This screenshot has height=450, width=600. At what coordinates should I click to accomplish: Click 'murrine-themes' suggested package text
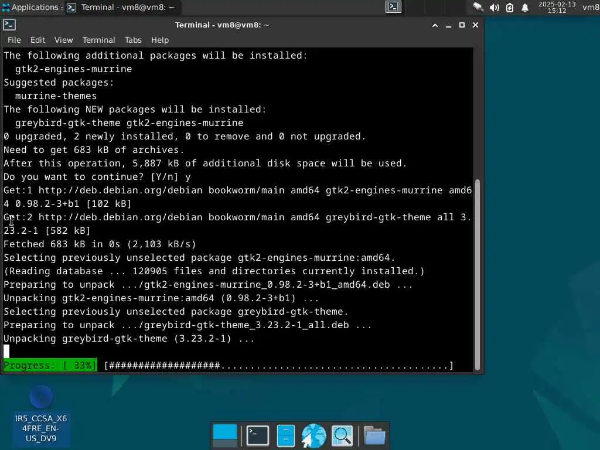point(56,96)
